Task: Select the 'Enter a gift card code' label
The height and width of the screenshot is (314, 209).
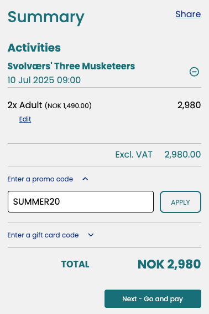Action: pyautogui.click(x=43, y=235)
